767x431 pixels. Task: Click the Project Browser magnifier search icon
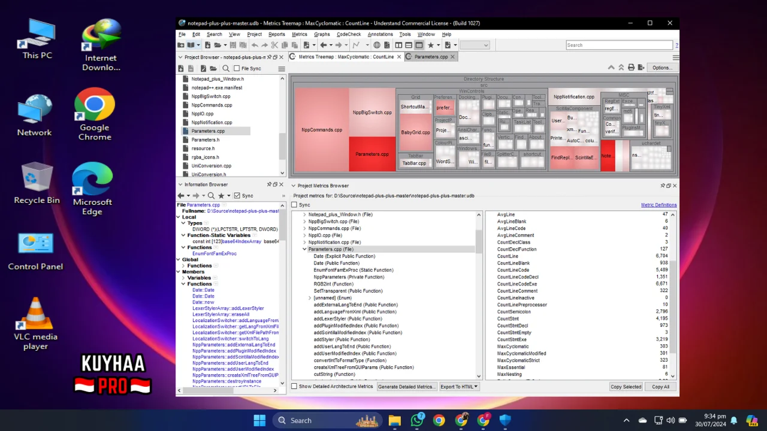[x=226, y=68]
